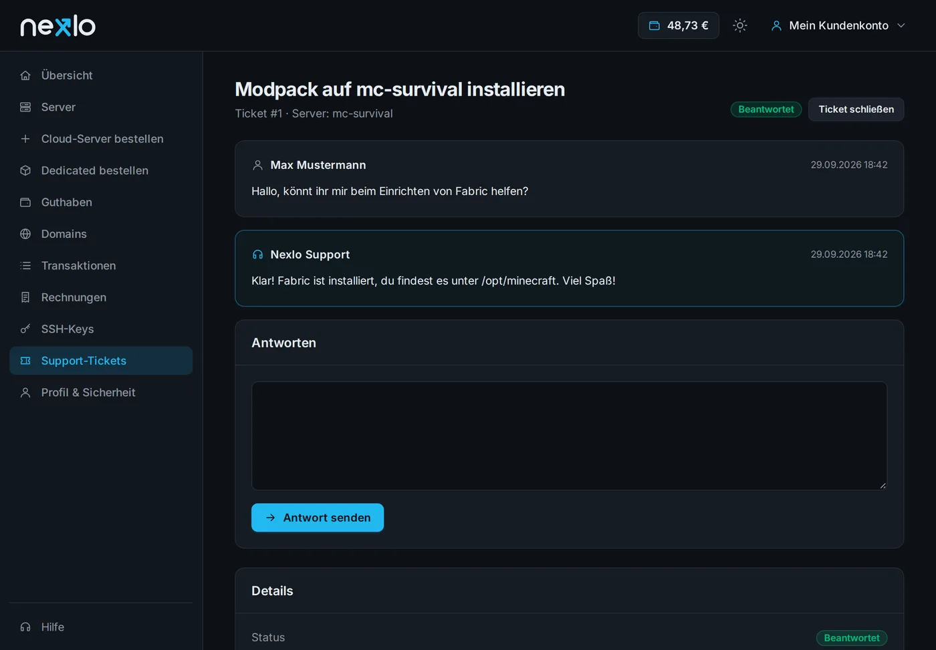Screen dimensions: 936x650
Task: Go to Rechnungen
Action: coord(101,297)
